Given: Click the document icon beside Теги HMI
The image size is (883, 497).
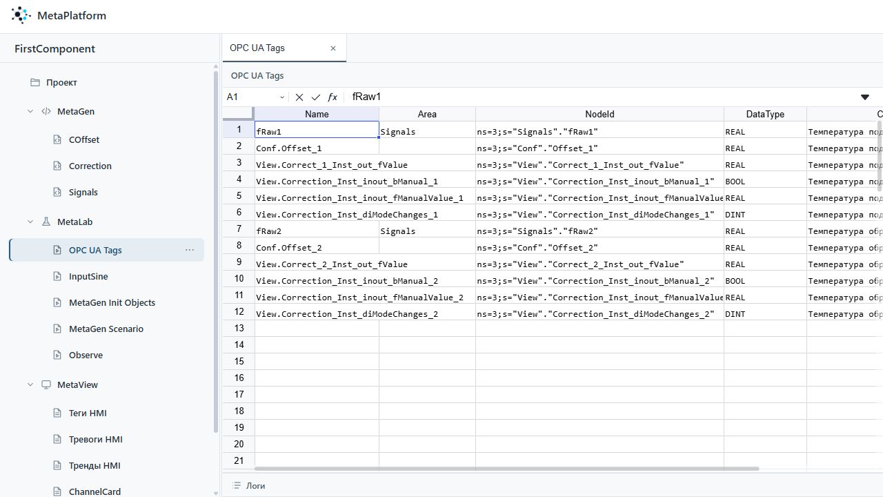Looking at the screenshot, I should coord(57,413).
